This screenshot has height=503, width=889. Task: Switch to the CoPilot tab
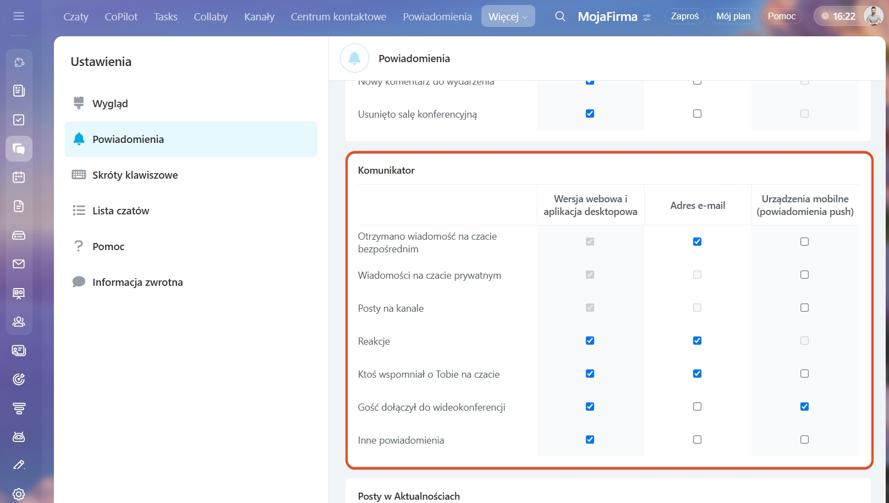(121, 16)
